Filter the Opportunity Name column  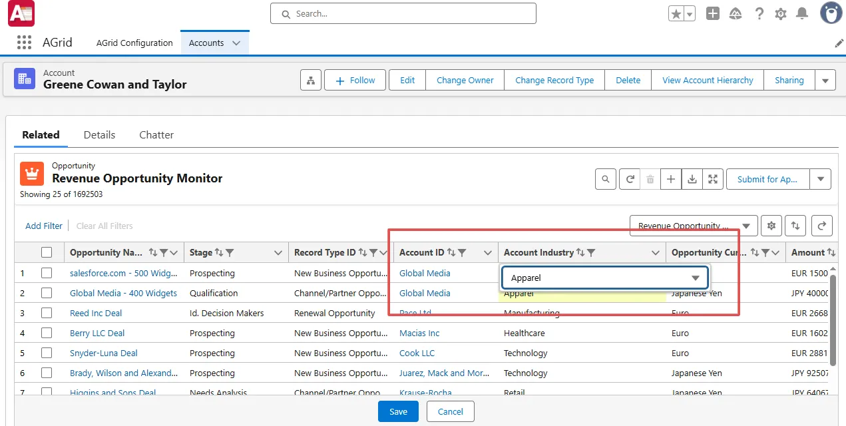tap(163, 253)
